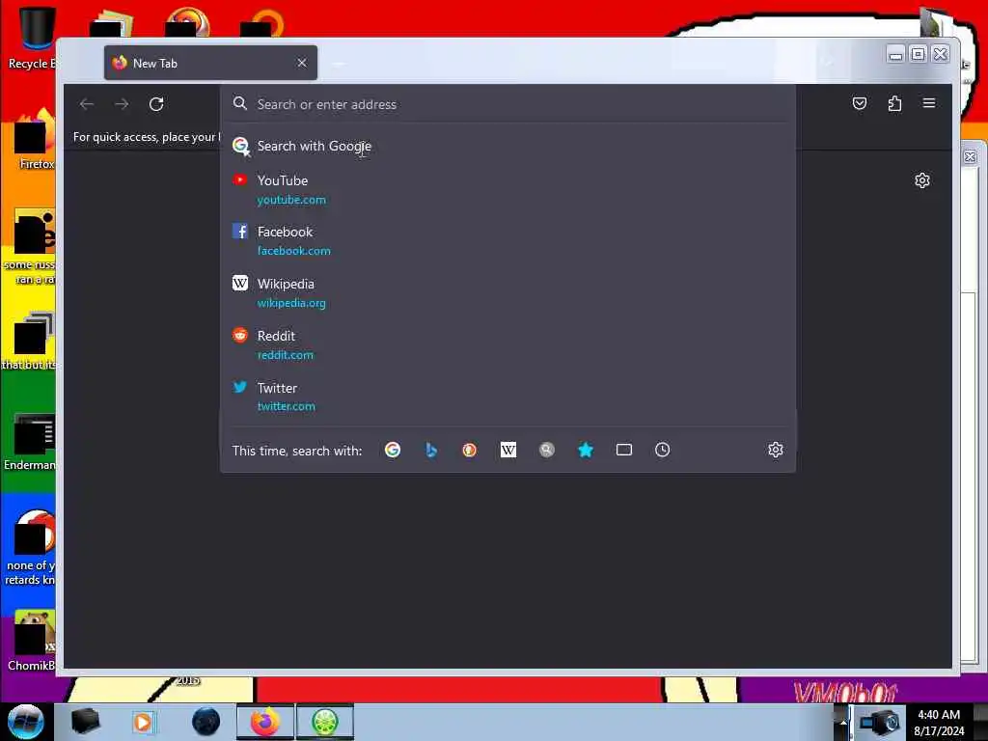
Task: Click the camera icon in system tray
Action: 880,722
